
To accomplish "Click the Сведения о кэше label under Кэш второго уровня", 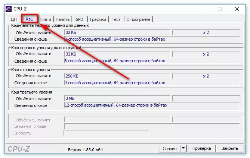I will tap(30, 83).
